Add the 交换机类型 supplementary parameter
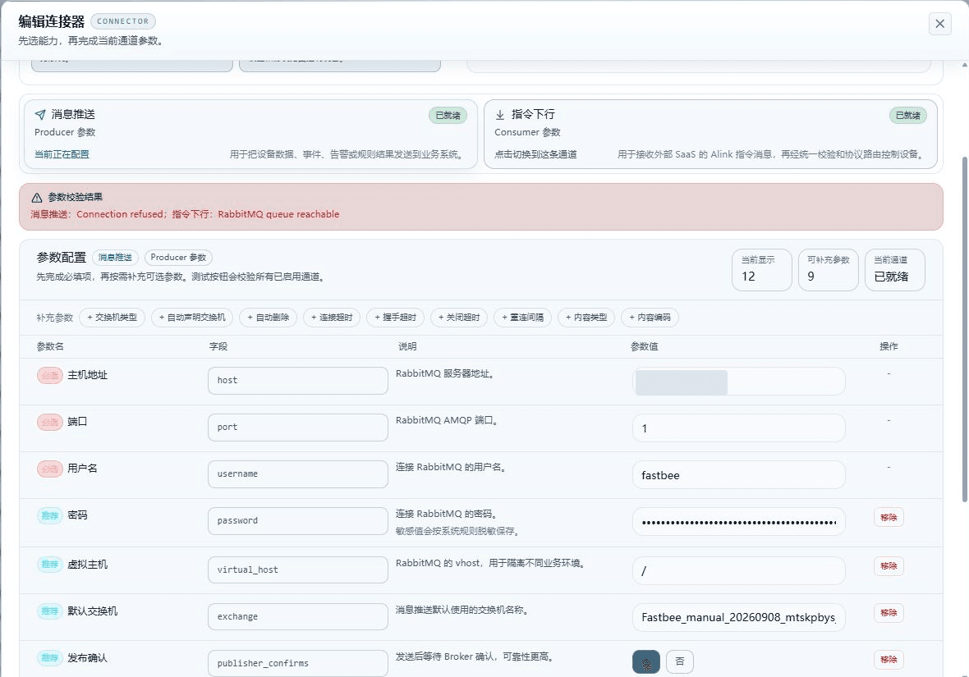Screen dimensions: 969x677 point(112,318)
